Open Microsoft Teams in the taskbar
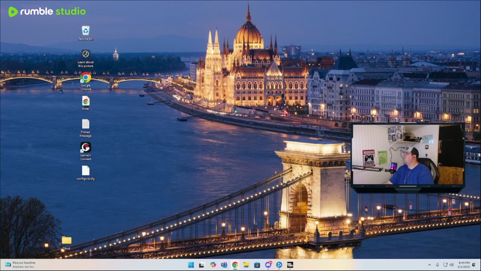Screen dimensions: 481x271 (224, 265)
